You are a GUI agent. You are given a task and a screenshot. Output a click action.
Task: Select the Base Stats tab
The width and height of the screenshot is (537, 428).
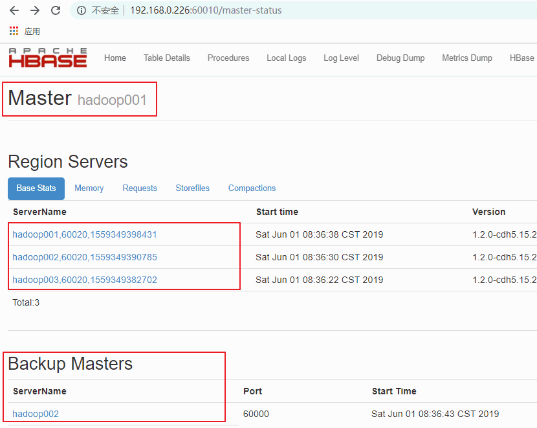(x=36, y=188)
